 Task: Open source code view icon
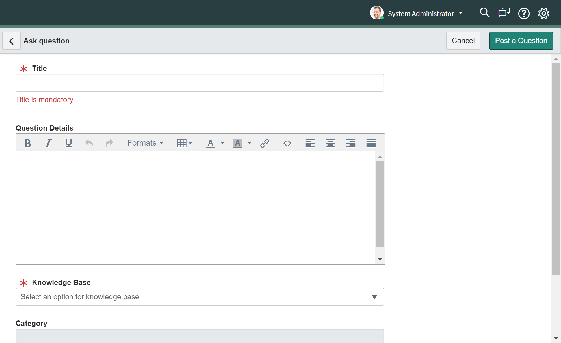coord(287,143)
